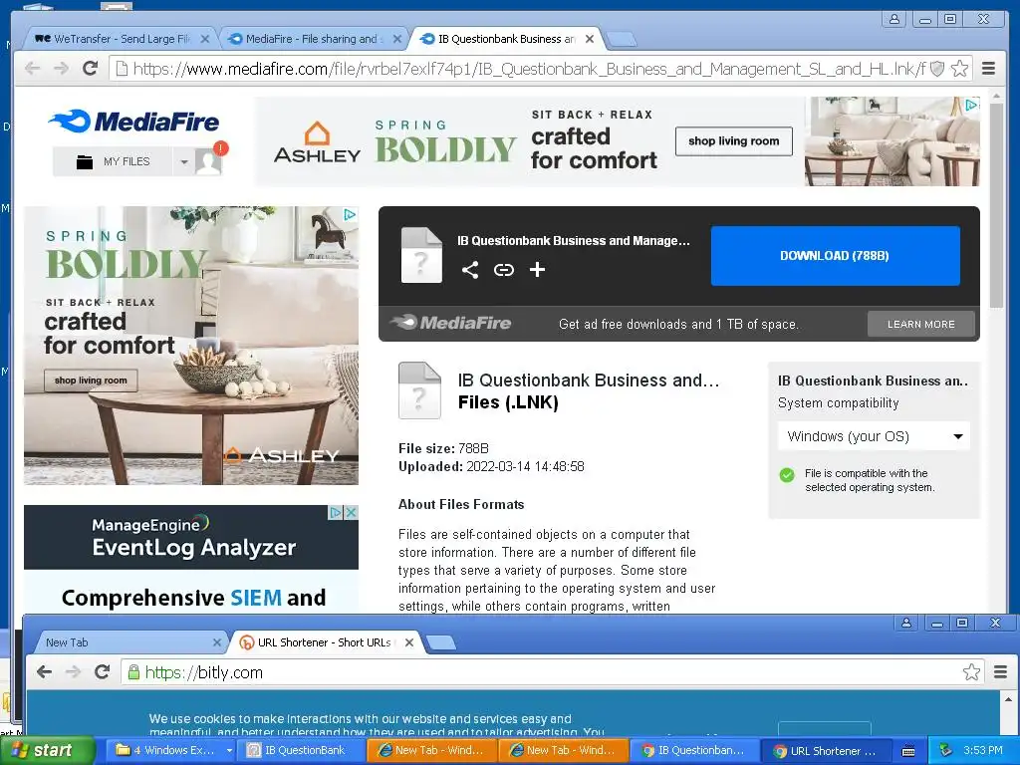Viewport: 1020px width, 765px height.
Task: Close the URL Shortener tab in the bitly window
Action: point(409,642)
